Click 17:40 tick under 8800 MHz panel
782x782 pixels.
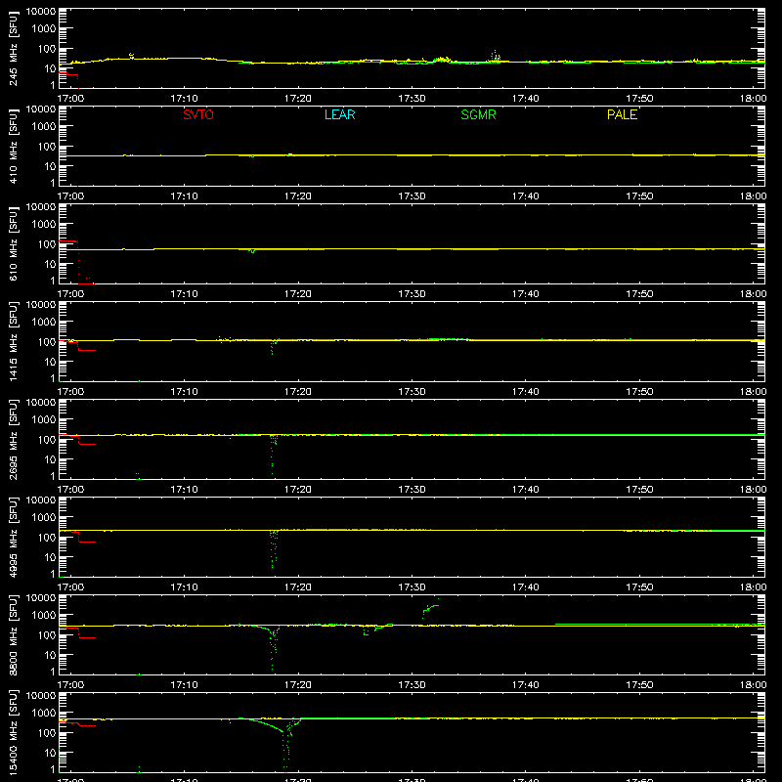click(x=525, y=685)
